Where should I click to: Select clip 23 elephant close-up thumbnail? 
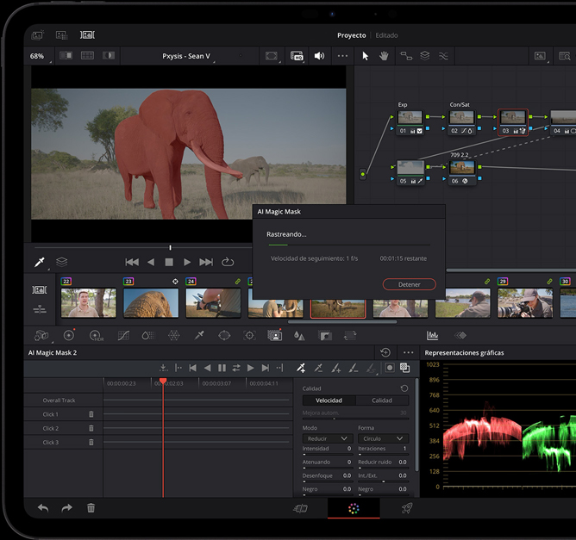tap(151, 303)
